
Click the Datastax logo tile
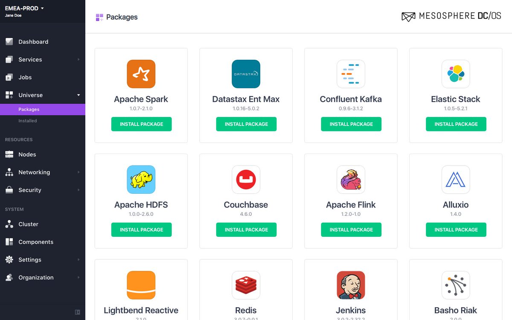click(x=246, y=74)
